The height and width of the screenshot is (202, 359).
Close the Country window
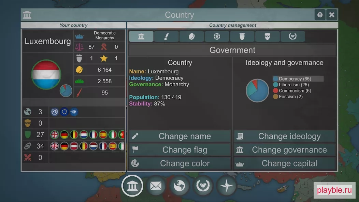coord(331,15)
